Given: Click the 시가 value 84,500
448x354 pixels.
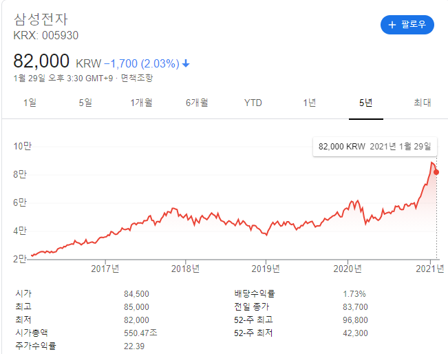Looking at the screenshot, I should click(136, 294).
